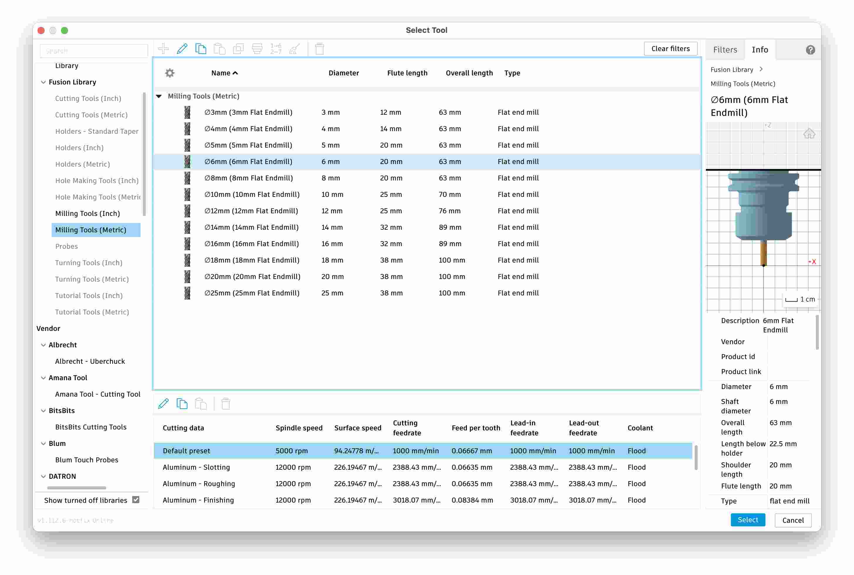Screen dimensions: 854x575
Task: Open Hole Making Tools (Inch) library
Action: click(x=97, y=180)
